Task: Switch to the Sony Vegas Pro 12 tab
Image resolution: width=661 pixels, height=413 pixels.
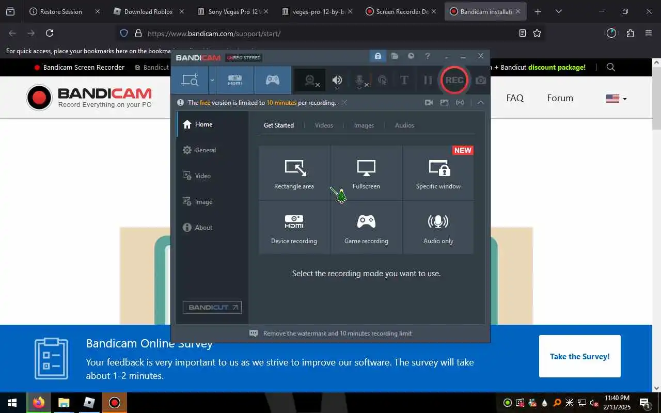Action: click(x=233, y=11)
